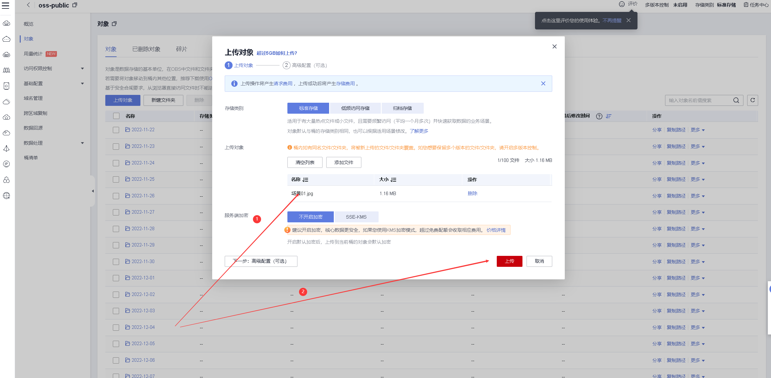This screenshot has width=771, height=378.
Task: Open the 更多 dropdown for folder 2022-11-22
Action: click(x=698, y=130)
